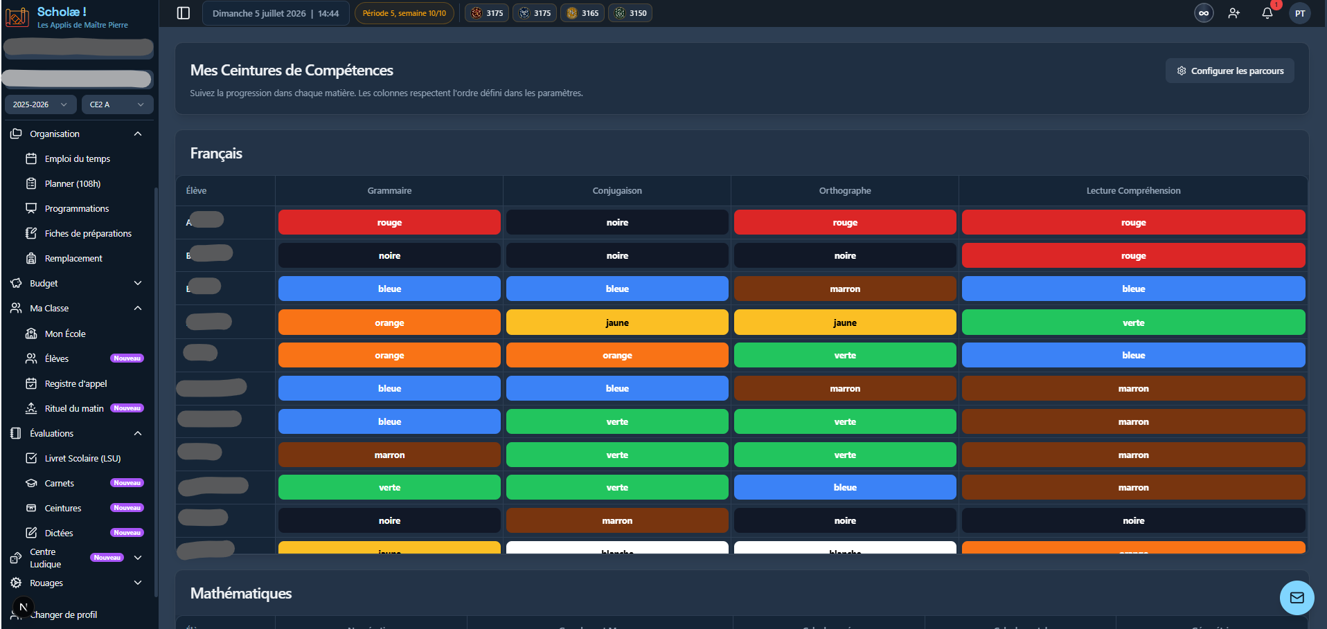Open the CE2 A class dropdown

[117, 104]
